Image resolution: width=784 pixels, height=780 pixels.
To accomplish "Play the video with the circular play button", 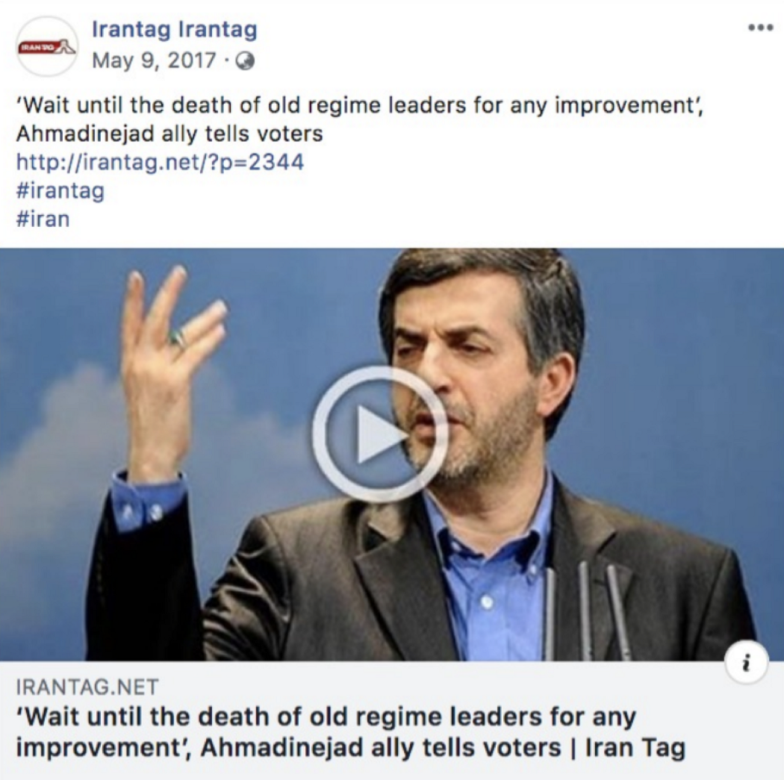I will (x=380, y=434).
